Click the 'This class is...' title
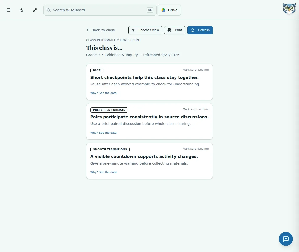 (104, 48)
